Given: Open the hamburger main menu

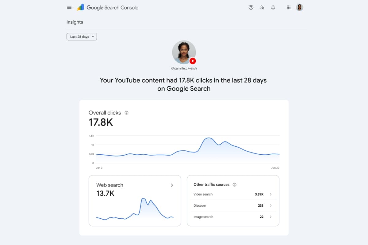Looking at the screenshot, I should pyautogui.click(x=69, y=7).
